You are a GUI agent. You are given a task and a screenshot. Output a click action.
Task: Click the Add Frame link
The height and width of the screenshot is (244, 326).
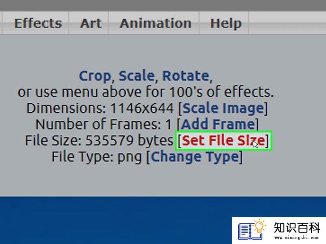pyautogui.click(x=218, y=124)
